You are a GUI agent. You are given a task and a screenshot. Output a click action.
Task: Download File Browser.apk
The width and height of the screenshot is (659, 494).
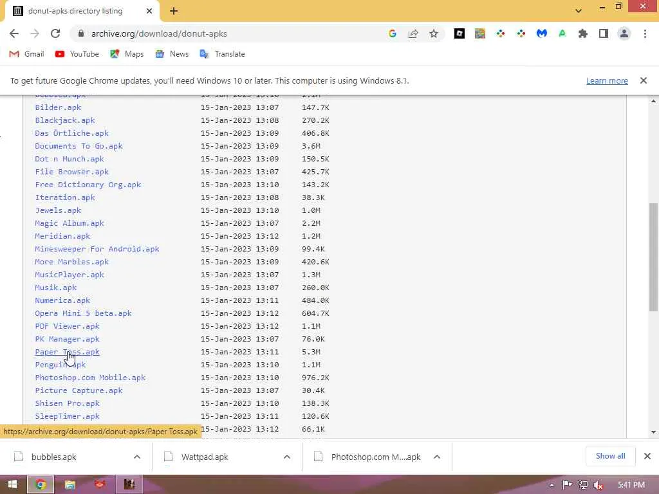pyautogui.click(x=72, y=172)
